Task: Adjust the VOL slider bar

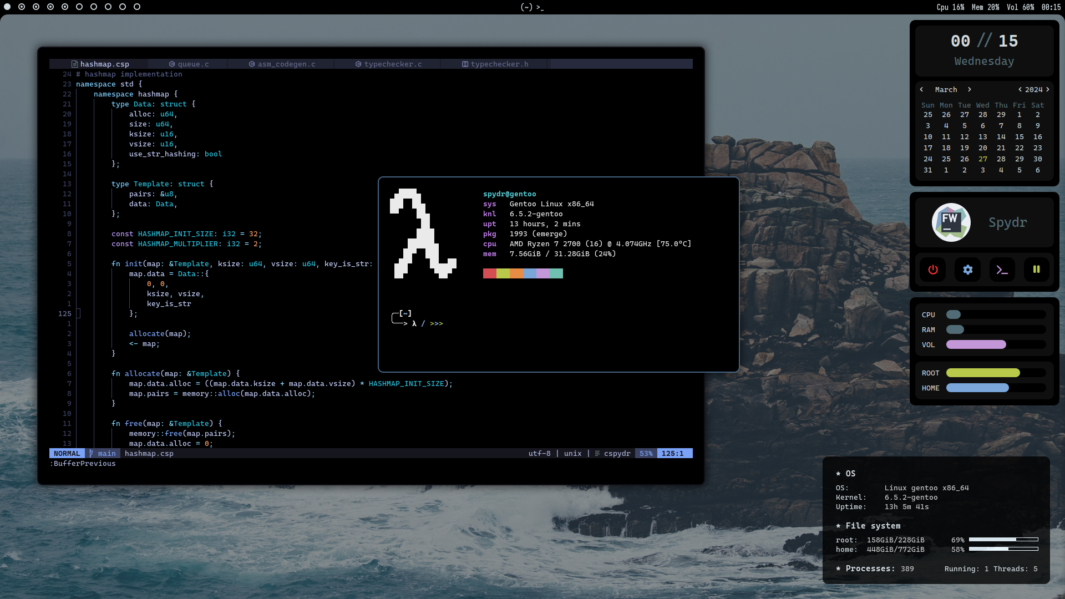Action: click(996, 345)
